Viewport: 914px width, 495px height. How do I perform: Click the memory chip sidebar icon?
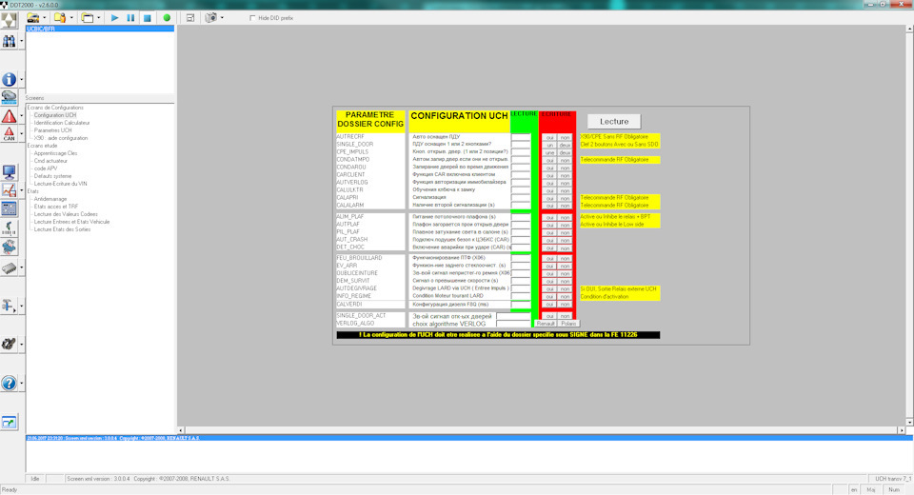coord(9,267)
